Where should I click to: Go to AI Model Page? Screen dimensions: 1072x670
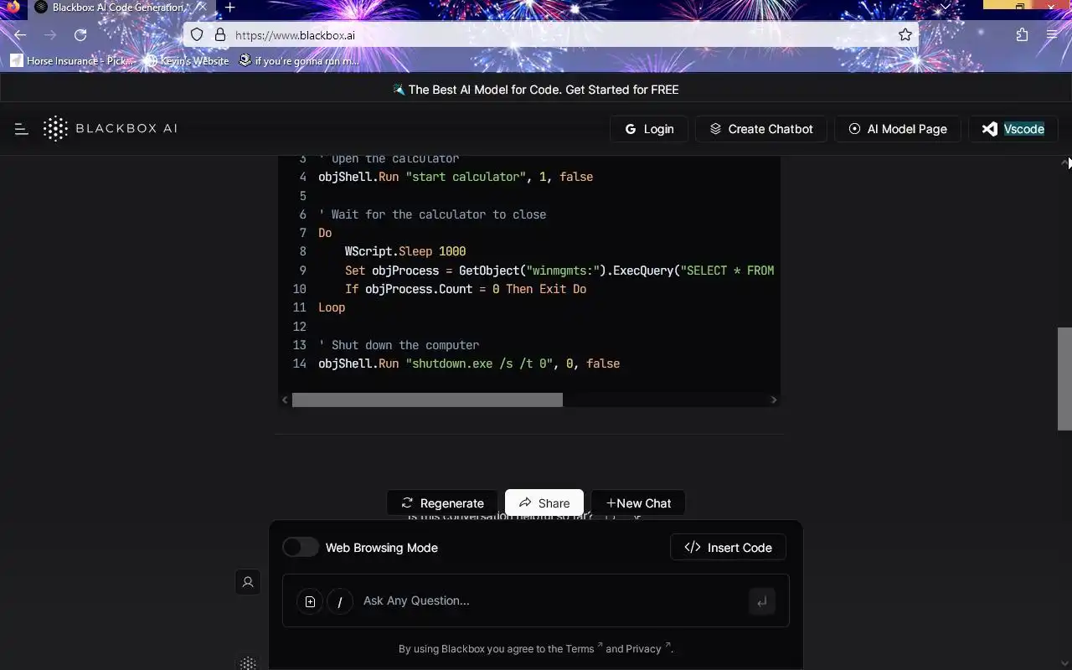coord(898,129)
